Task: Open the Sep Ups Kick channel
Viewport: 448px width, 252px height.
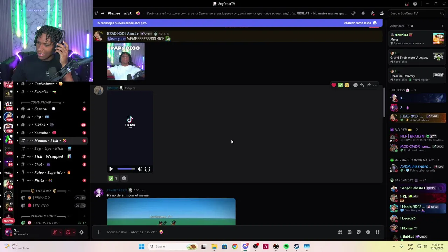Action: pos(52,148)
